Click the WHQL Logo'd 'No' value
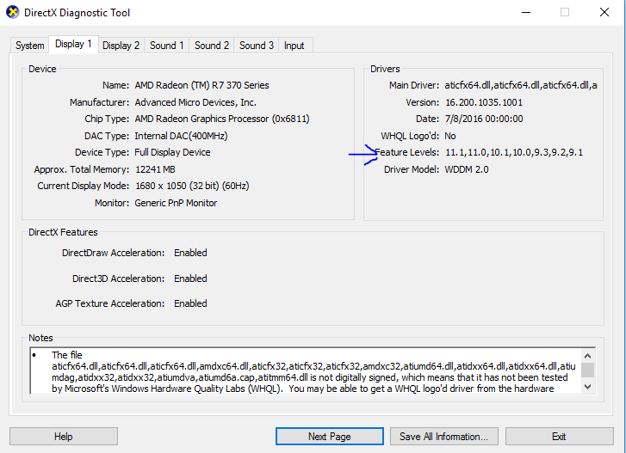Screen dimensions: 626x453 tap(450, 136)
